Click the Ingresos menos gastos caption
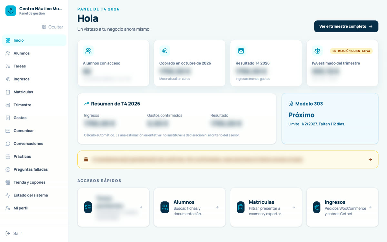The width and height of the screenshot is (387, 242). [x=253, y=79]
